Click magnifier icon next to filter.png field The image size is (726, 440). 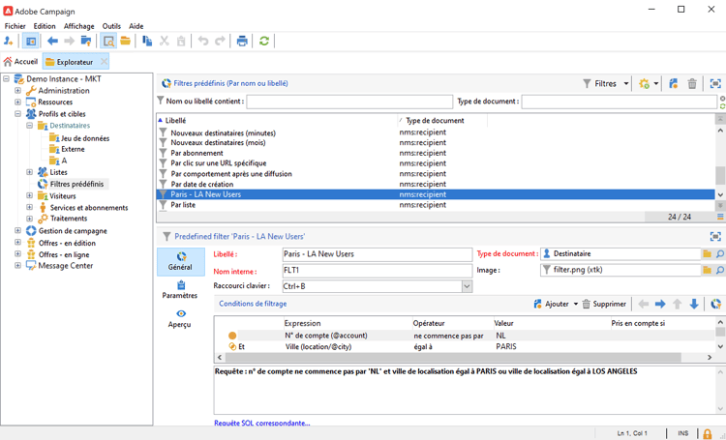pos(720,270)
